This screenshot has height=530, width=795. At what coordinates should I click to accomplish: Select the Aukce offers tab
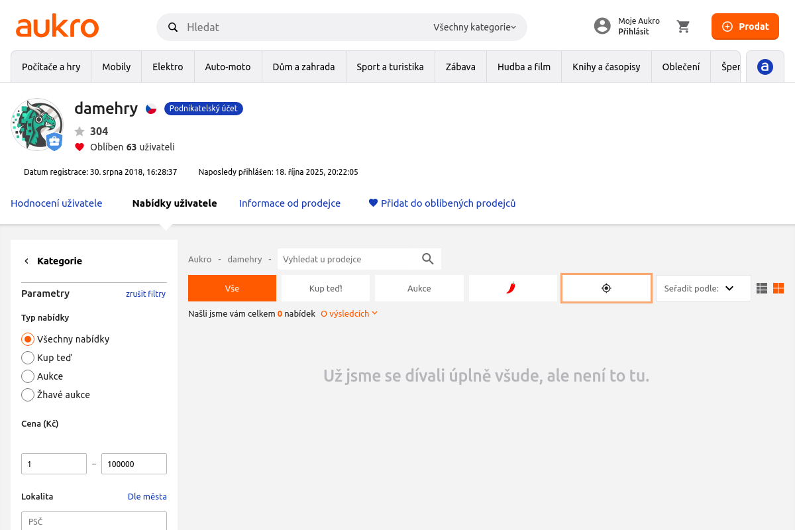point(419,288)
